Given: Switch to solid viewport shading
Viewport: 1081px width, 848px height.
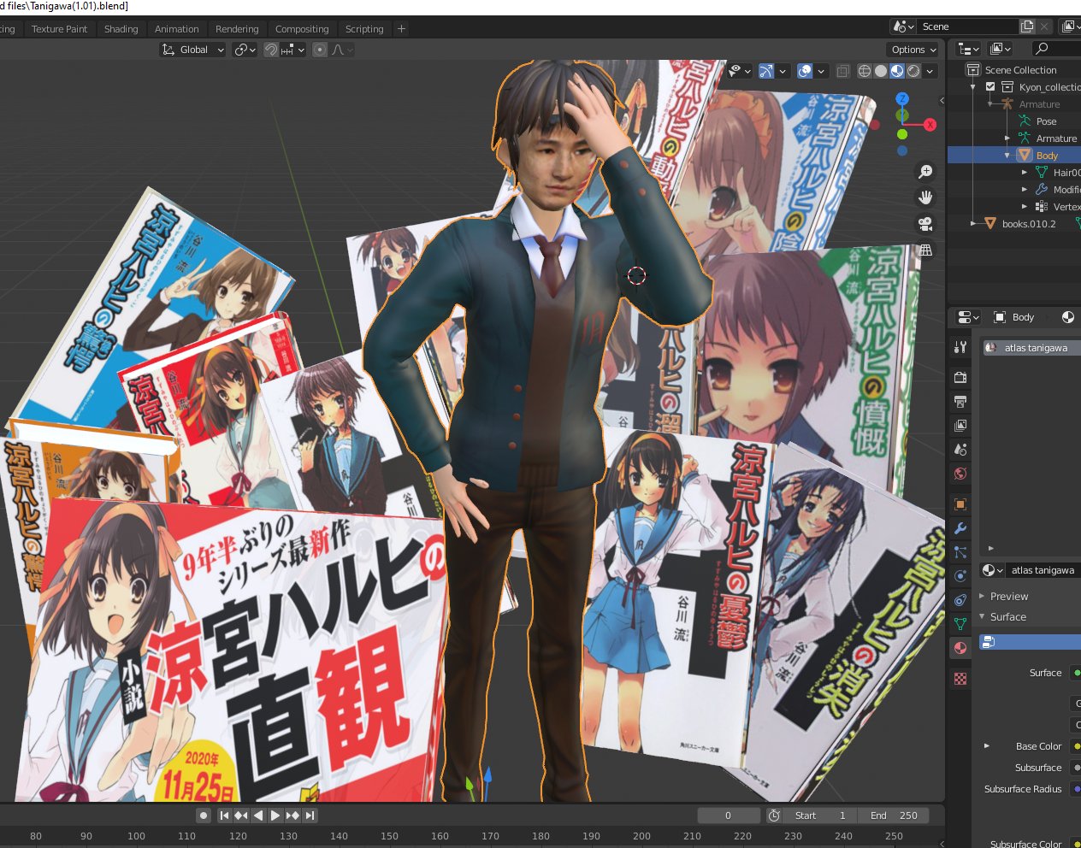Looking at the screenshot, I should pyautogui.click(x=881, y=71).
